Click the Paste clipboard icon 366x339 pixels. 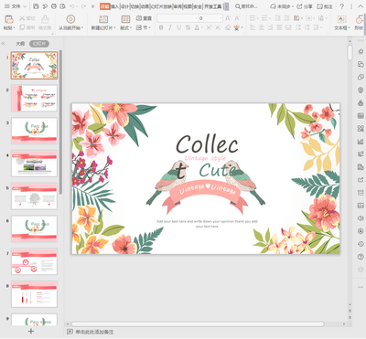click(x=9, y=19)
